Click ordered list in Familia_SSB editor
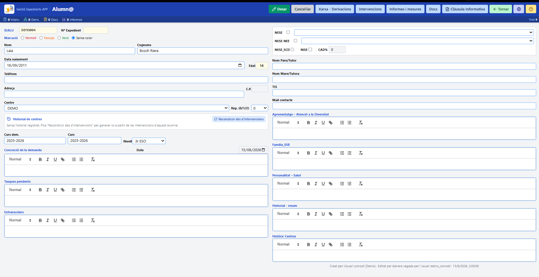This screenshot has height=277, width=539. tap(342, 153)
